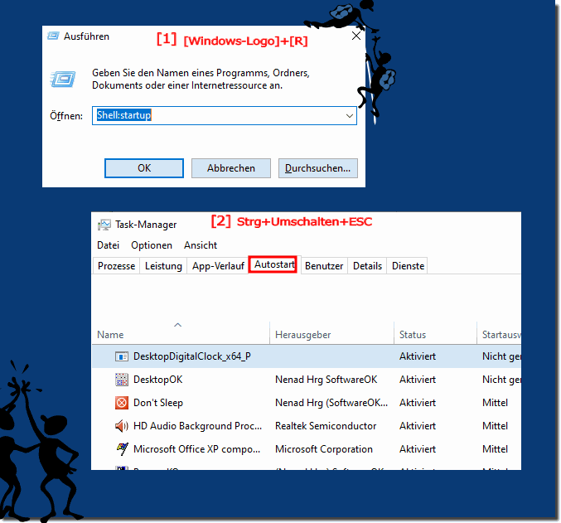The width and height of the screenshot is (561, 523).
Task: Click the Durchsuchen... button
Action: coord(318,168)
